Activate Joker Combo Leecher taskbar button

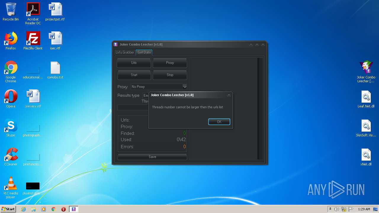(74, 209)
